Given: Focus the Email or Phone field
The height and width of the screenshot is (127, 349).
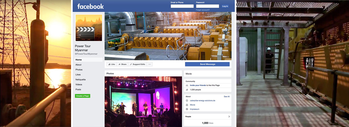Looking at the screenshot, I should click(x=182, y=6).
